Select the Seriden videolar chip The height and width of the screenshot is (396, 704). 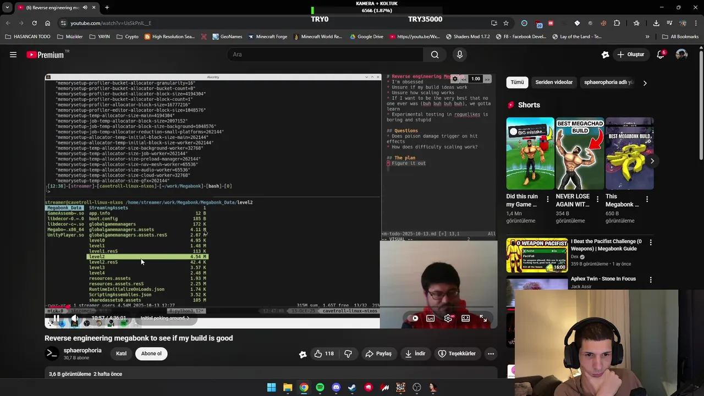(x=554, y=82)
